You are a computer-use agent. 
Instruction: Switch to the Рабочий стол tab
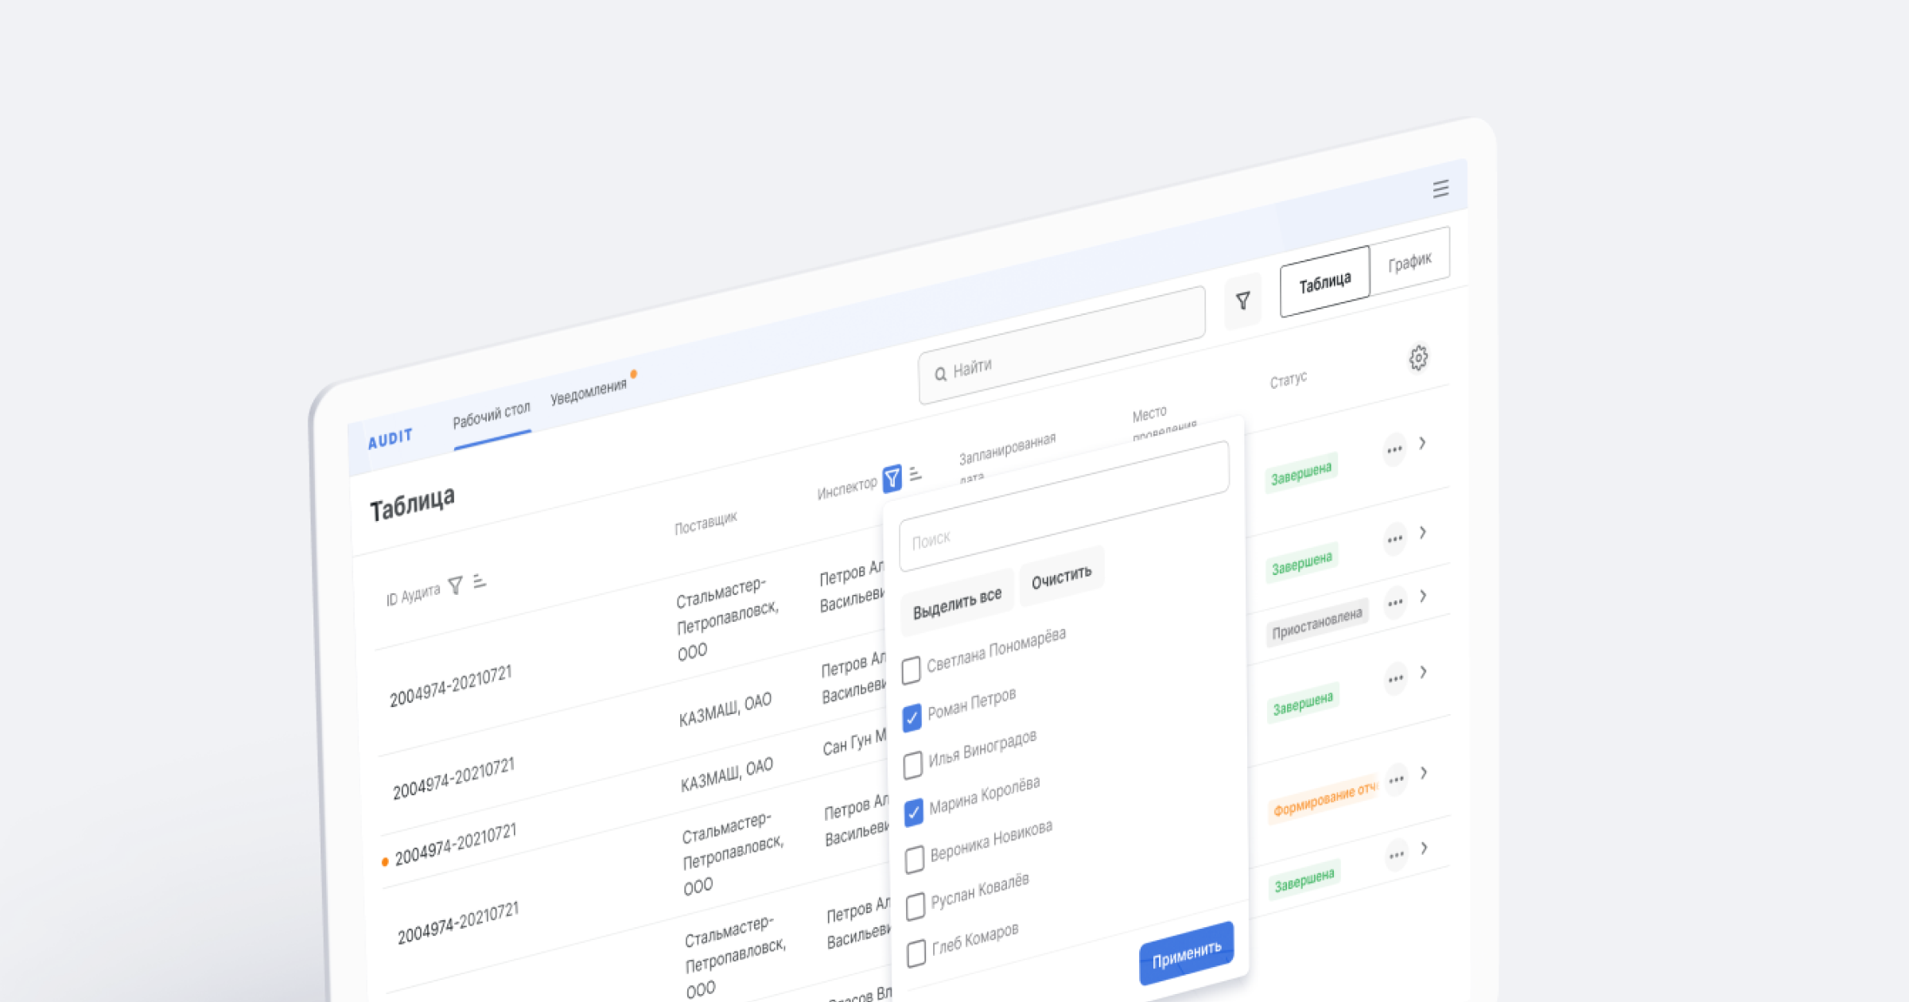(491, 415)
